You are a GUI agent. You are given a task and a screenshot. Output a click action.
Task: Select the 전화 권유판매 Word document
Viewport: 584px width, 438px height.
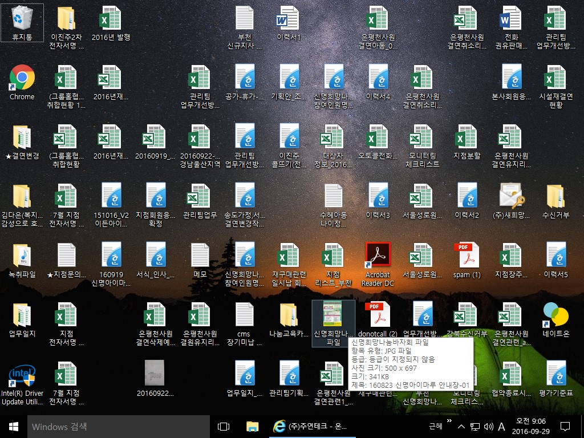pyautogui.click(x=511, y=27)
